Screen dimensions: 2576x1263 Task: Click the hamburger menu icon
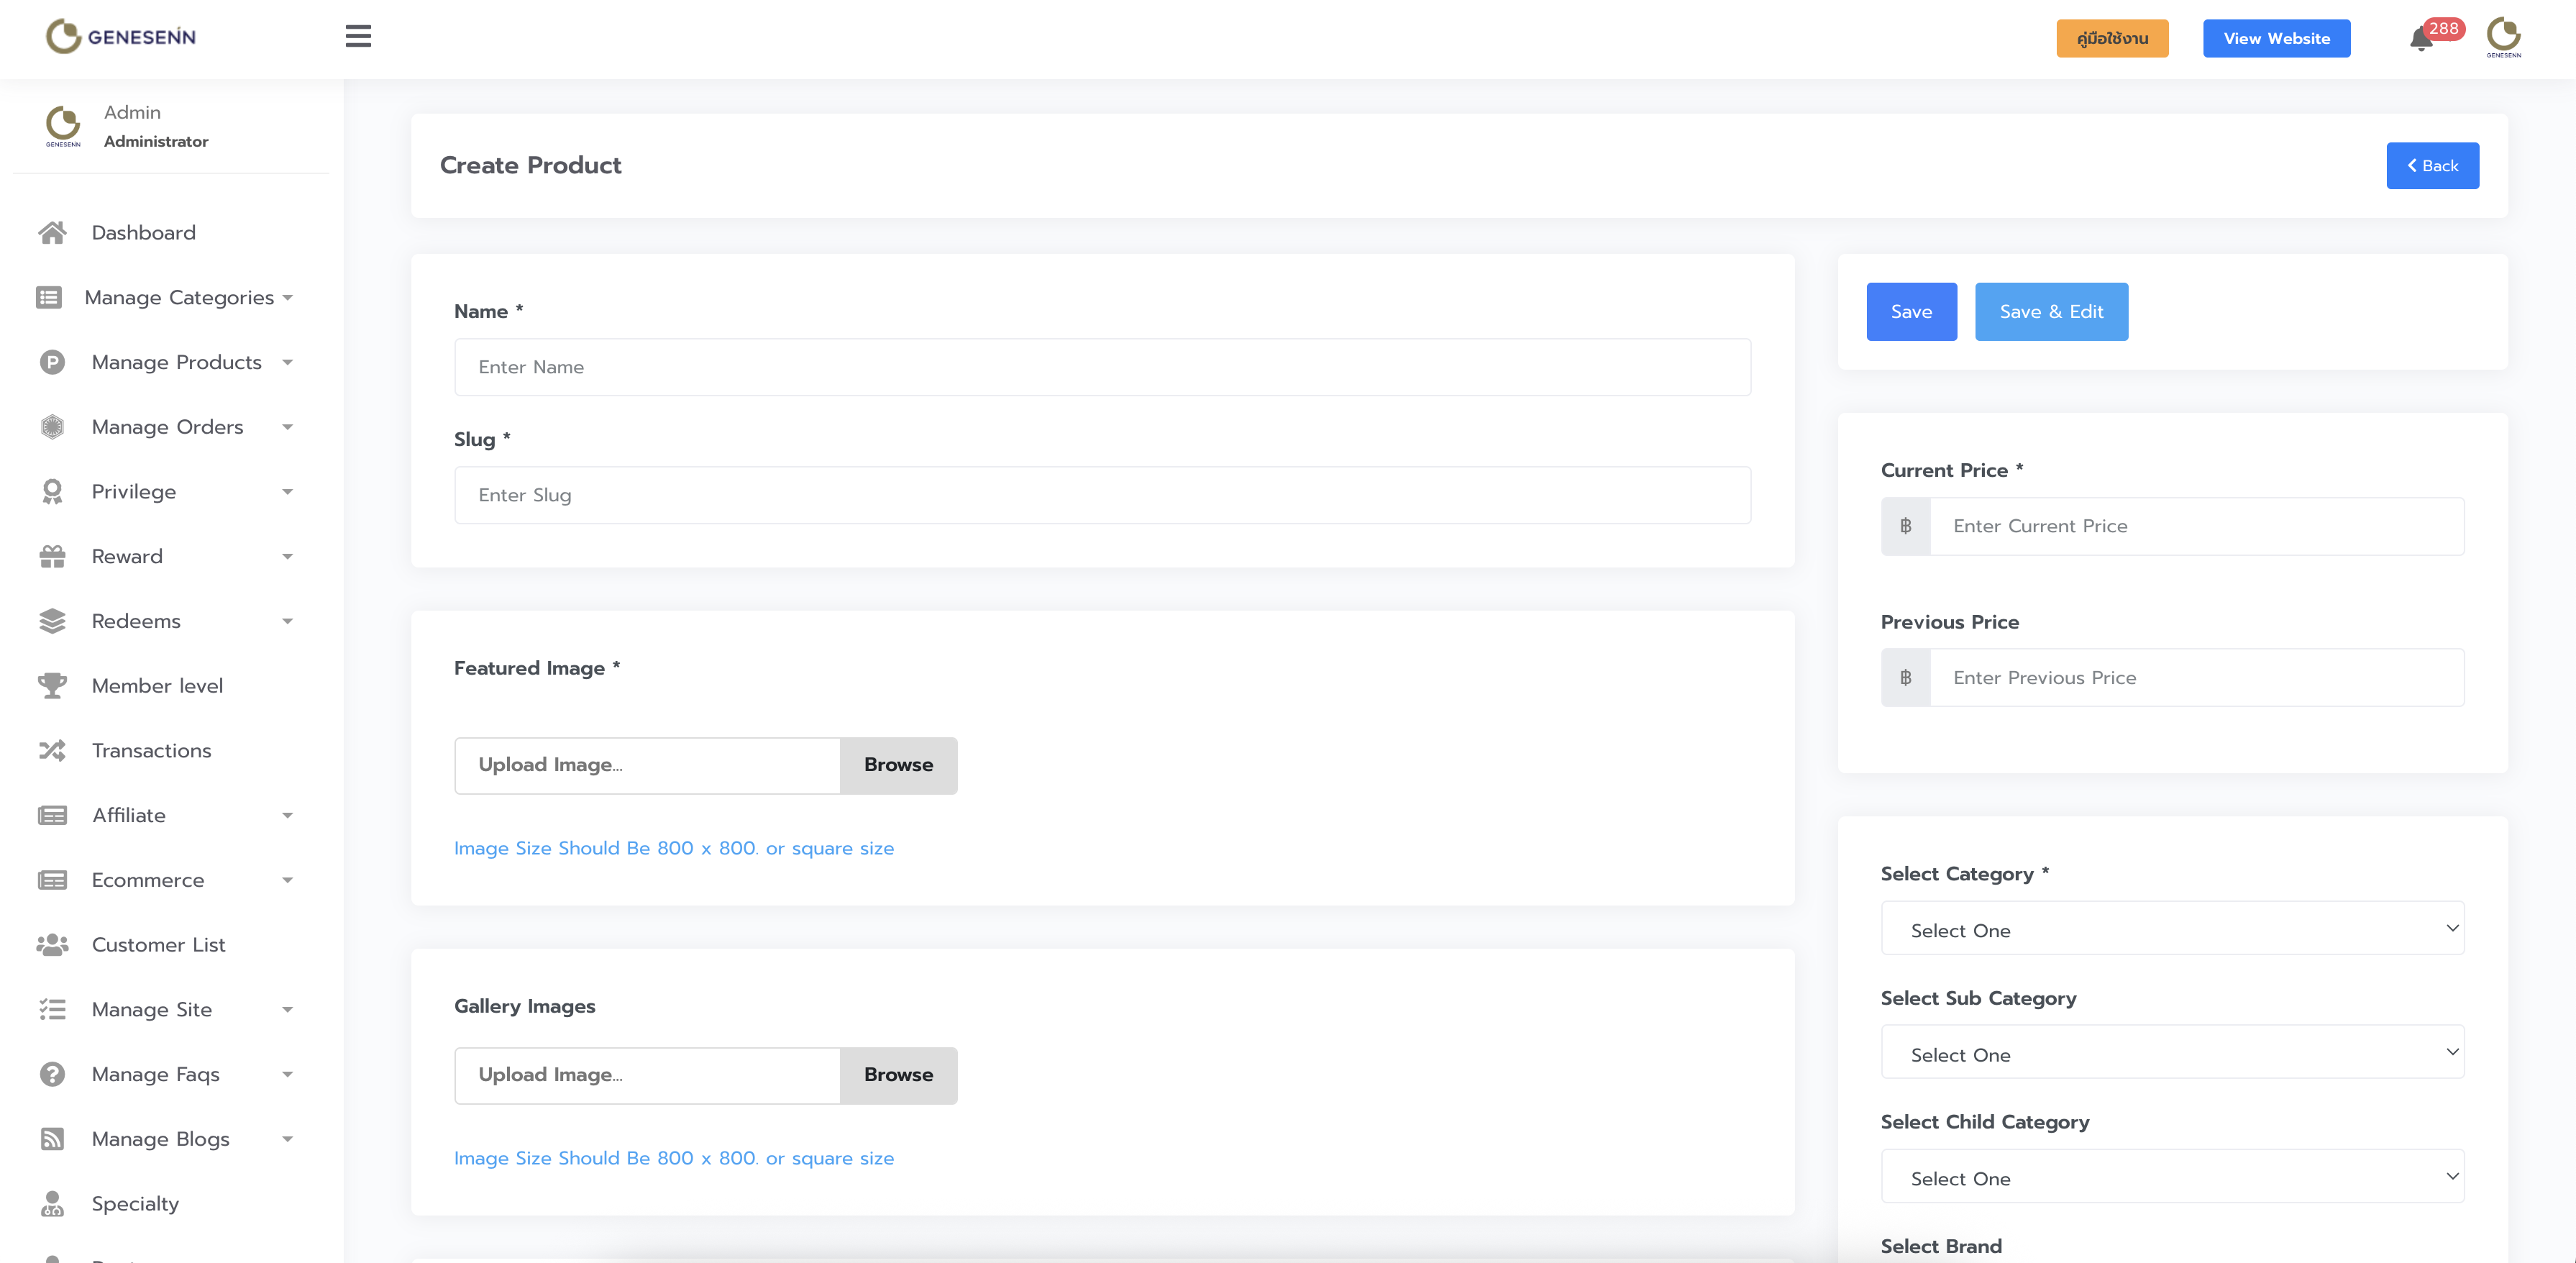(358, 37)
